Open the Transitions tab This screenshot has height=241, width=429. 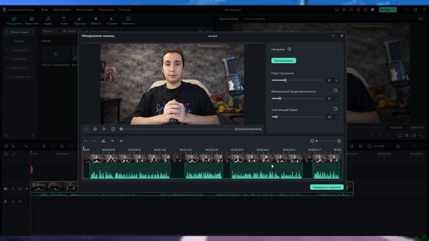80,21
